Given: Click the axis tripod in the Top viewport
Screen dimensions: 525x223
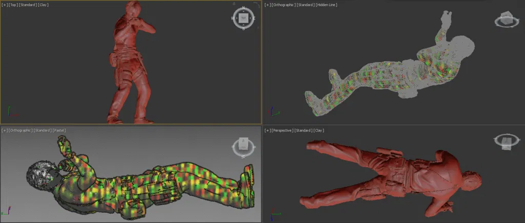Looking at the screenshot, I should point(12,112).
